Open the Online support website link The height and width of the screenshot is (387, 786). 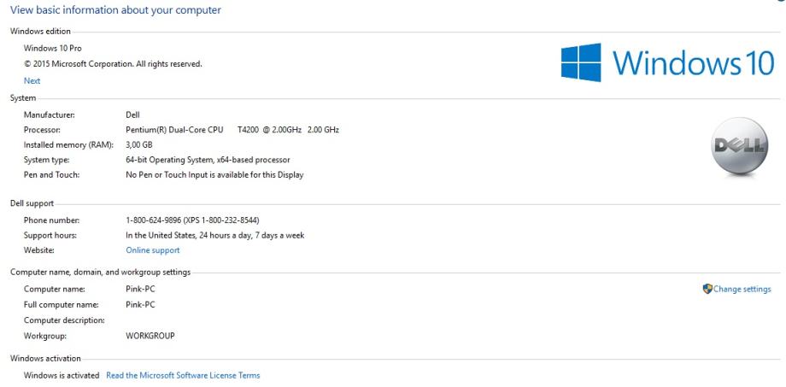[152, 250]
